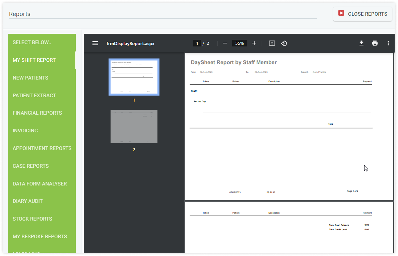Open PATIENT EXTRACT

point(42,96)
